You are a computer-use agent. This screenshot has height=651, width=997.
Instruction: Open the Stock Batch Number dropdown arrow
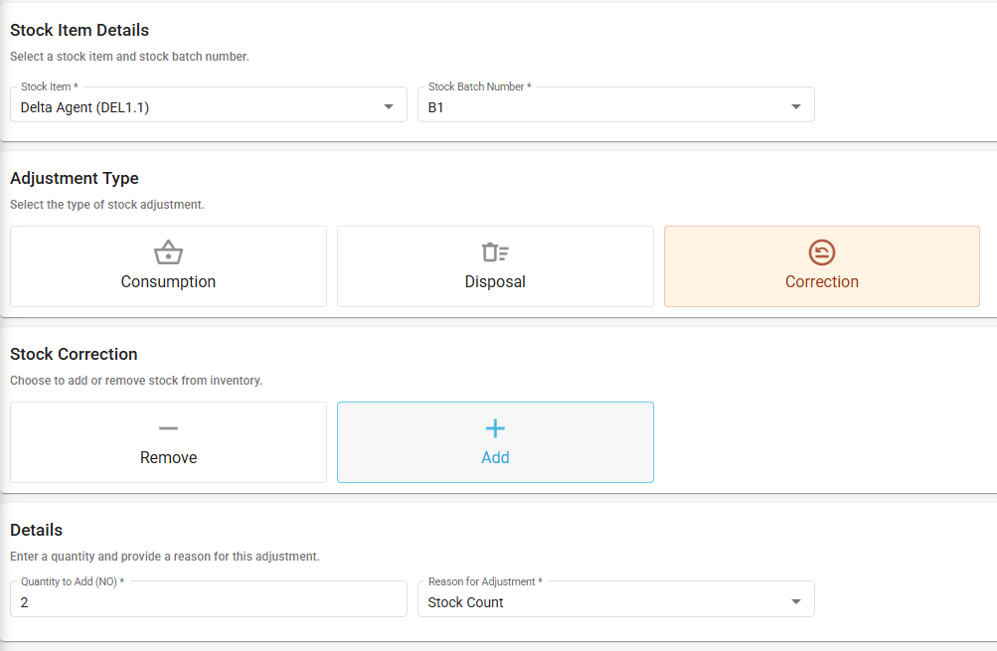point(796,106)
